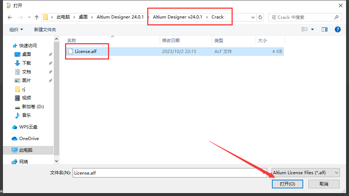This screenshot has height=196, width=349.
Task: Select 此电脑 in the address breadcrumb
Action: (x=63, y=17)
